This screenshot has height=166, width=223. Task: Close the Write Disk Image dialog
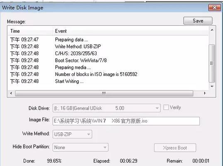coord(214,7)
